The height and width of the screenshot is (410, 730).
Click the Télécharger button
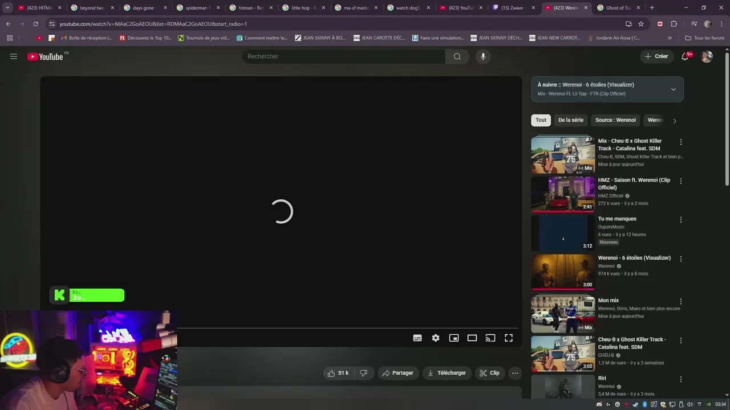point(447,373)
